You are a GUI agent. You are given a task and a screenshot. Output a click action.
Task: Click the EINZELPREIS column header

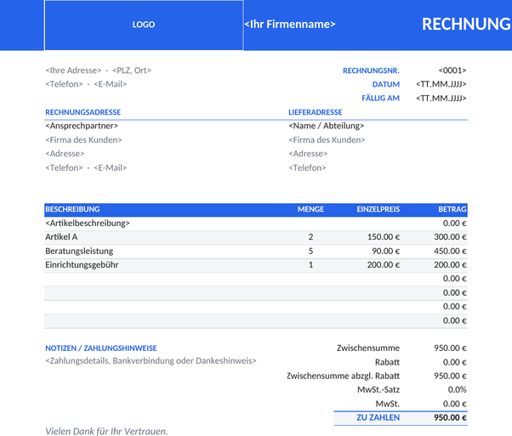[378, 210]
